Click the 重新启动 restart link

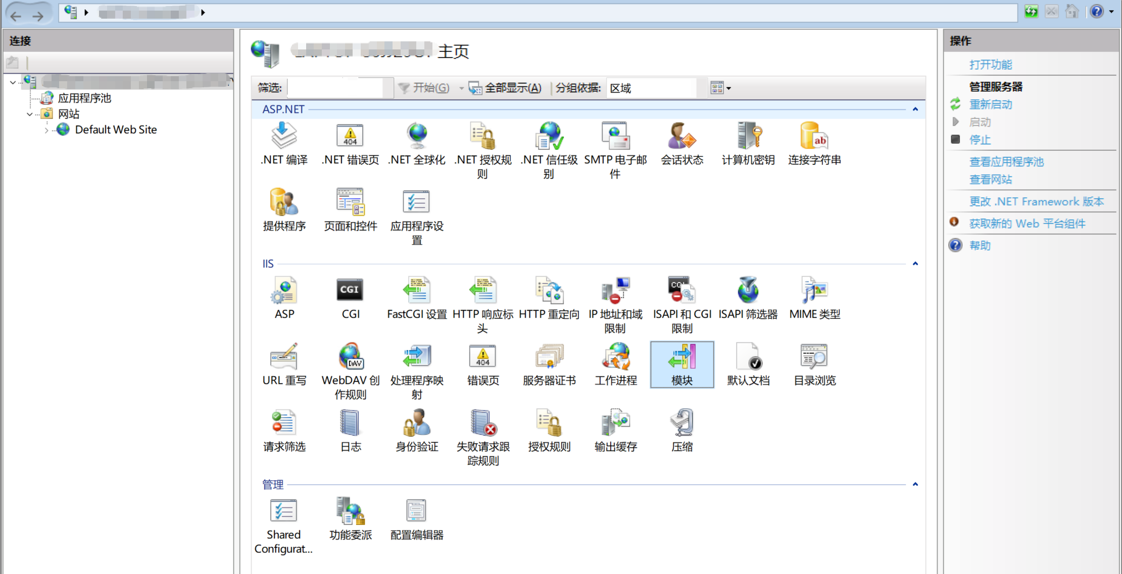pyautogui.click(x=990, y=104)
